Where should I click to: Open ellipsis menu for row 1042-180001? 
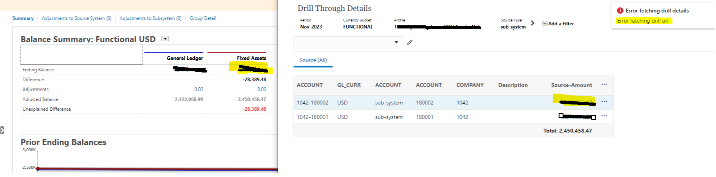[604, 116]
